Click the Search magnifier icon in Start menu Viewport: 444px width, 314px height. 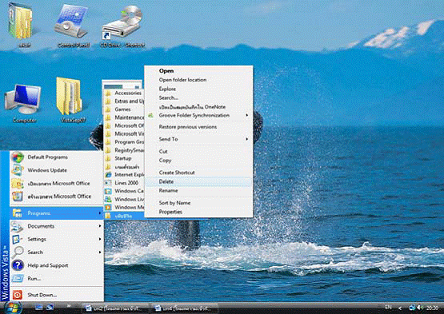pyautogui.click(x=18, y=252)
